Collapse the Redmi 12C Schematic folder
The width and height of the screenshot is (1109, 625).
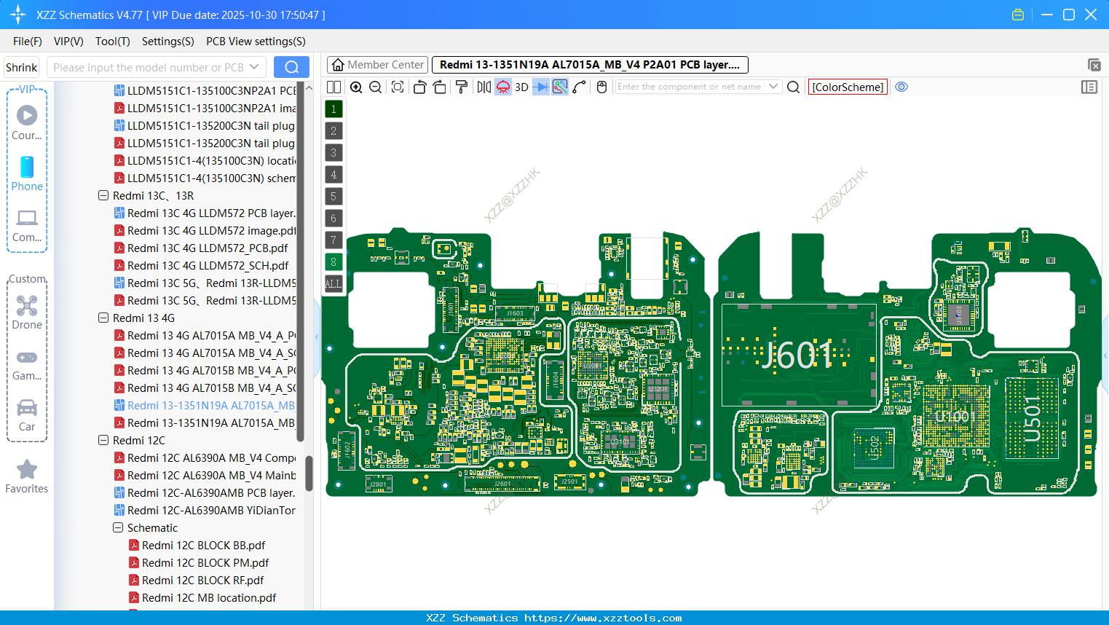point(118,528)
